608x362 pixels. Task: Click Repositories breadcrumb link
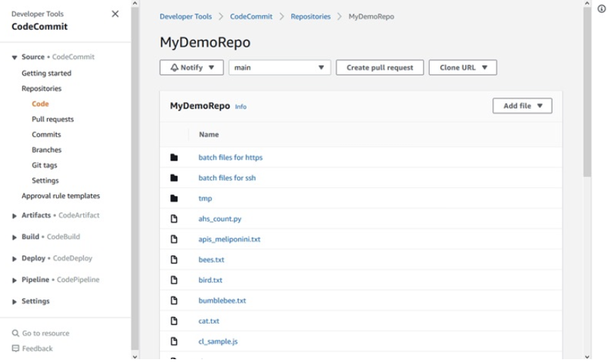coord(310,16)
